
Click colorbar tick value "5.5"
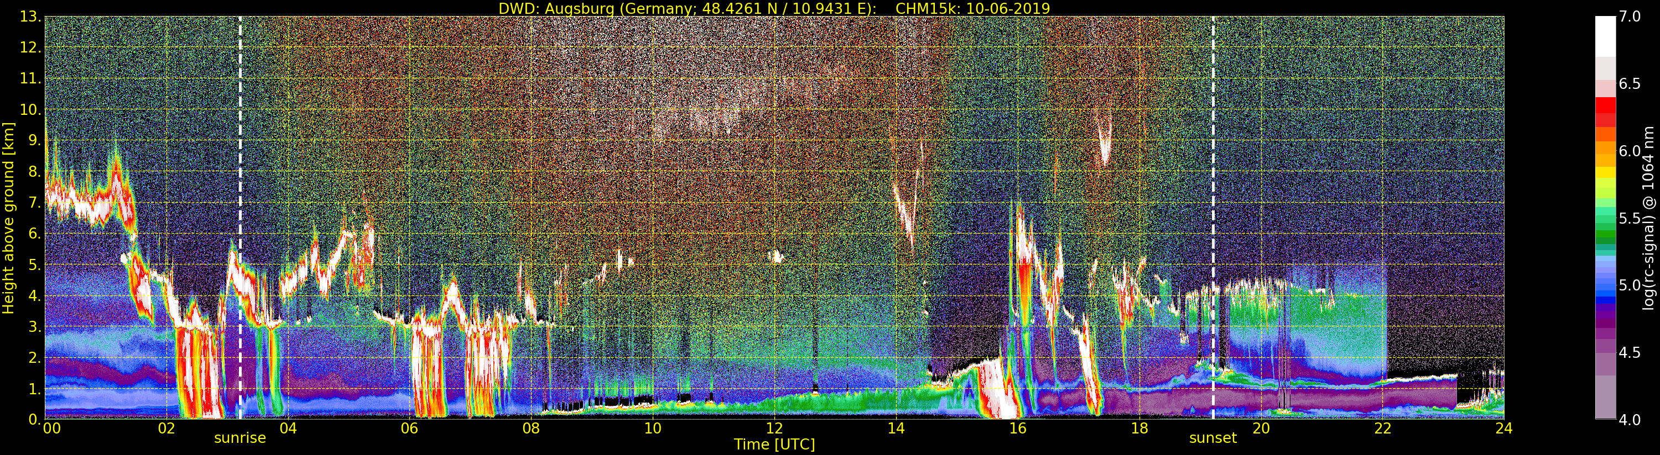coord(1630,218)
